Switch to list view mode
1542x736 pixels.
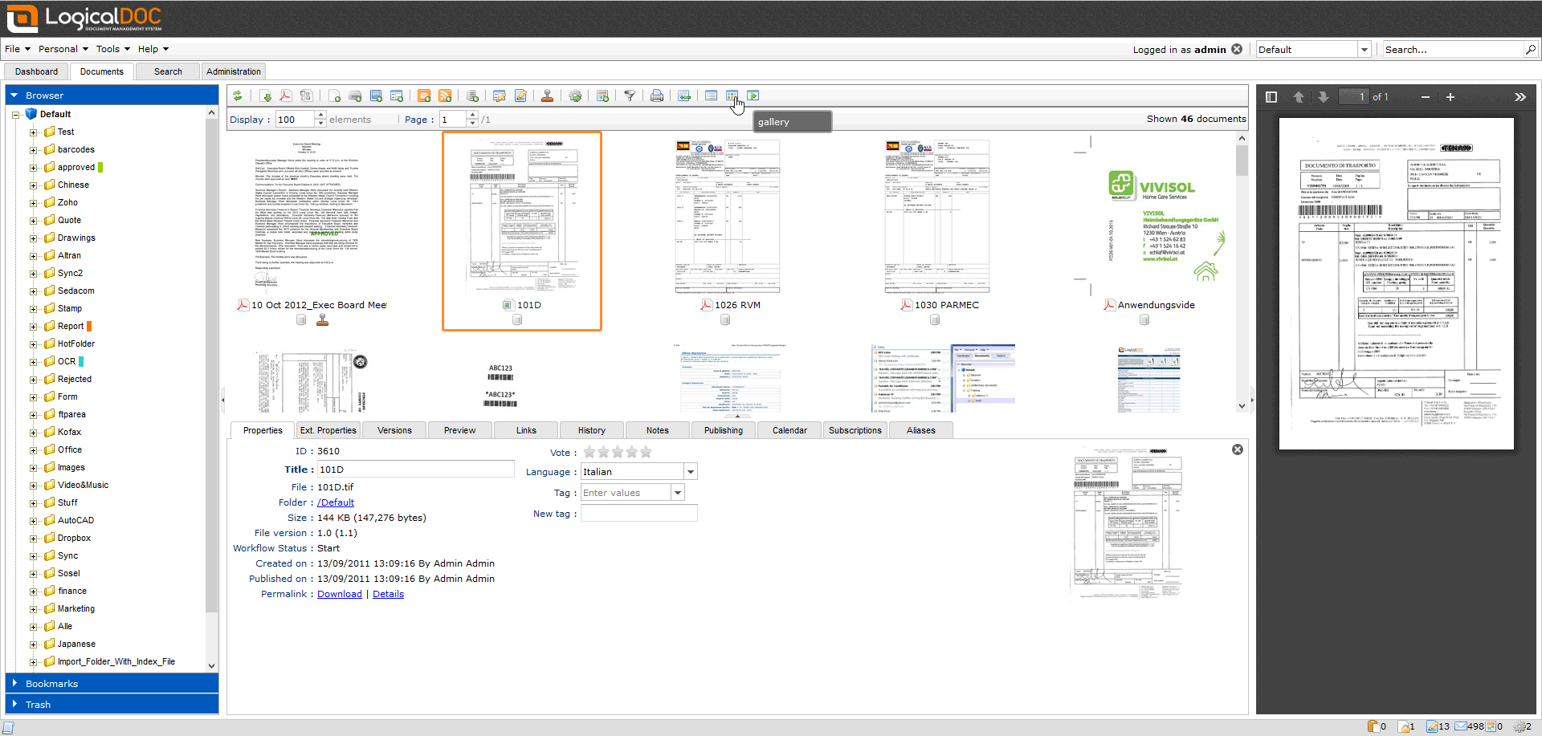tap(712, 96)
